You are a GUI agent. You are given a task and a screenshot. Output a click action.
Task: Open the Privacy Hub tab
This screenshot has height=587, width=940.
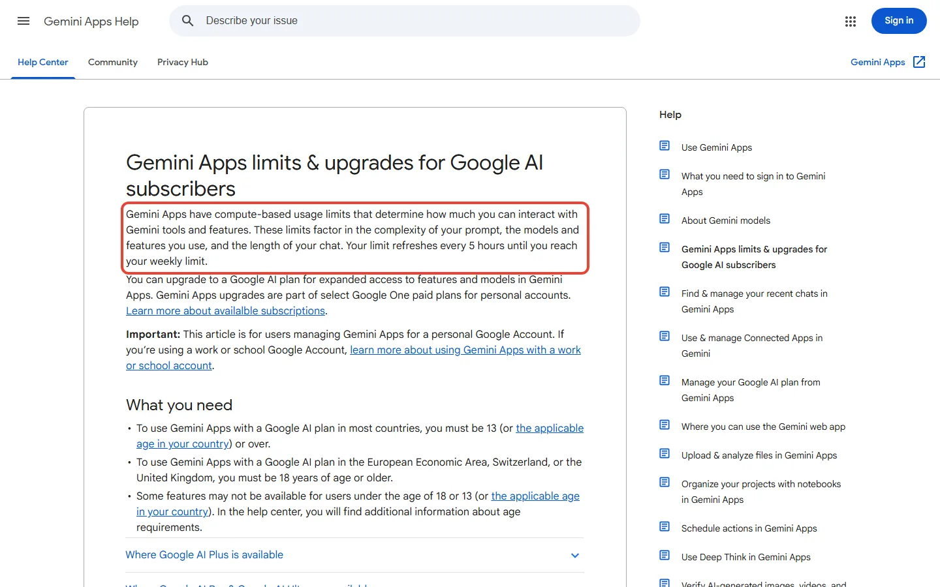pos(183,63)
